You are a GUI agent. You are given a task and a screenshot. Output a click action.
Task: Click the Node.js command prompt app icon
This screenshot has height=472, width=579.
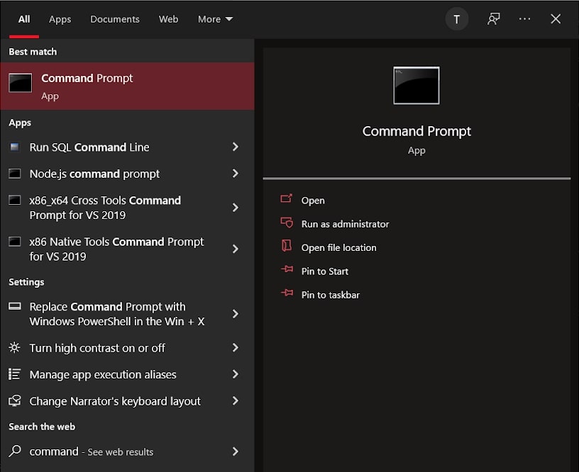pos(14,174)
